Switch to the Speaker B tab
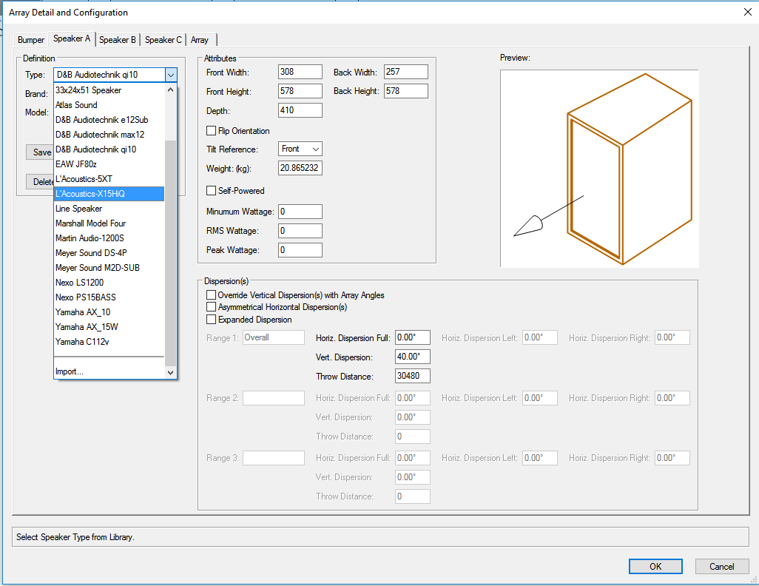 coord(118,40)
